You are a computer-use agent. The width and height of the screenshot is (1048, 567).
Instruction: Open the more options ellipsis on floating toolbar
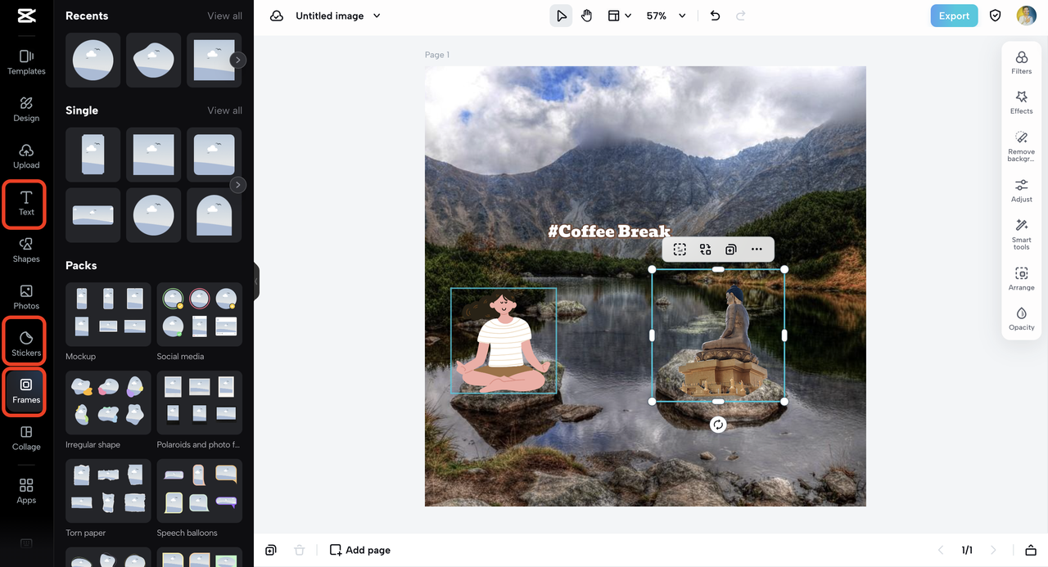click(x=757, y=250)
